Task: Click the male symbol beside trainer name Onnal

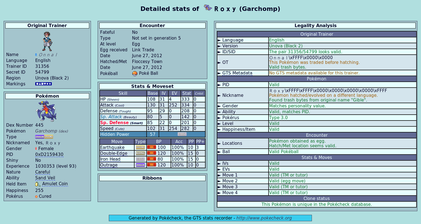Action: (x=36, y=55)
